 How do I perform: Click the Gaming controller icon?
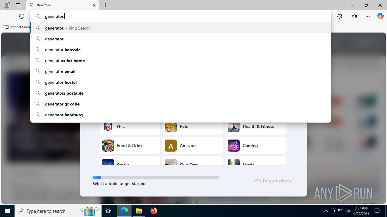coord(234,146)
